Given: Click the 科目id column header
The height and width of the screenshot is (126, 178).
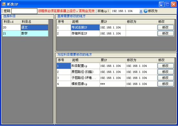Looking at the screenshot, I should 12,22.
